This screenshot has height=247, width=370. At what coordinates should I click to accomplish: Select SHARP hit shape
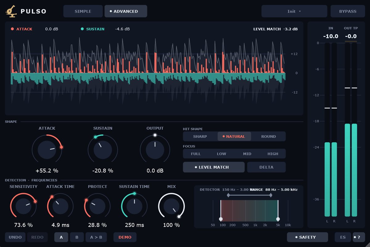click(200, 136)
